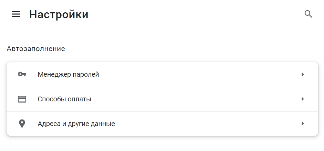Image resolution: width=324 pixels, height=151 pixels.
Task: Select the password manager settings row
Action: (162, 74)
